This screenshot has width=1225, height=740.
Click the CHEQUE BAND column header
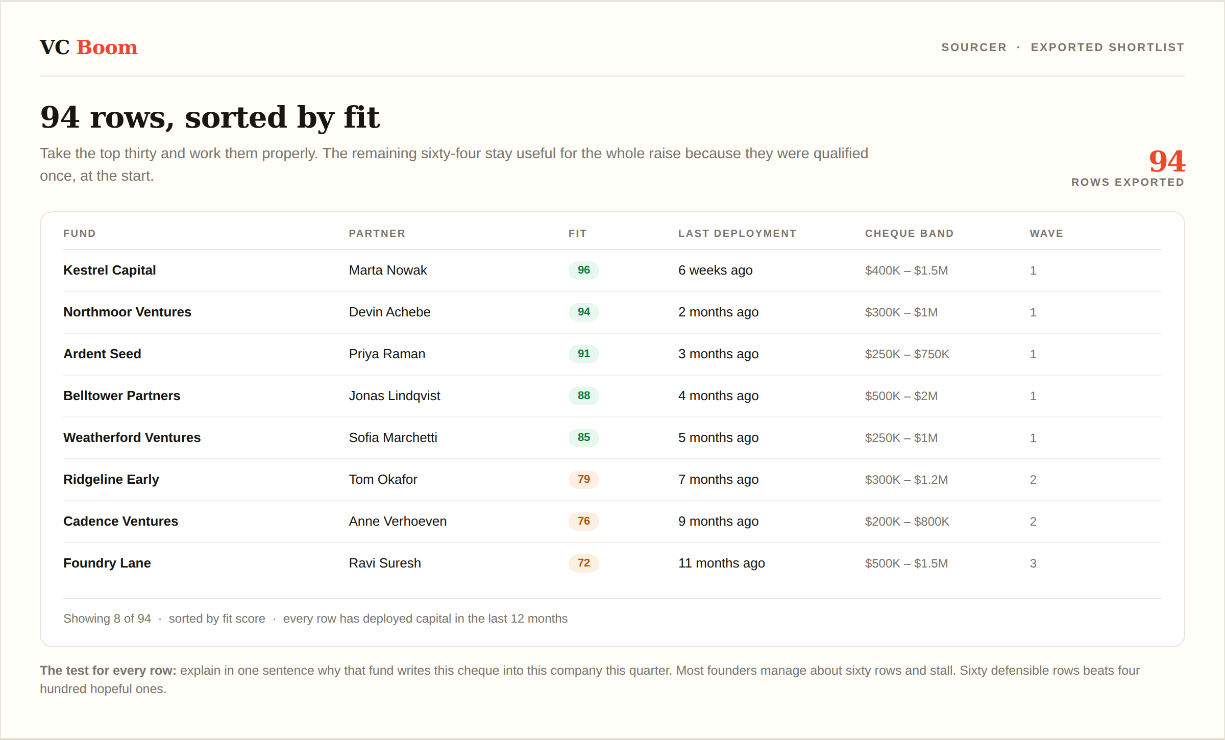tap(909, 233)
